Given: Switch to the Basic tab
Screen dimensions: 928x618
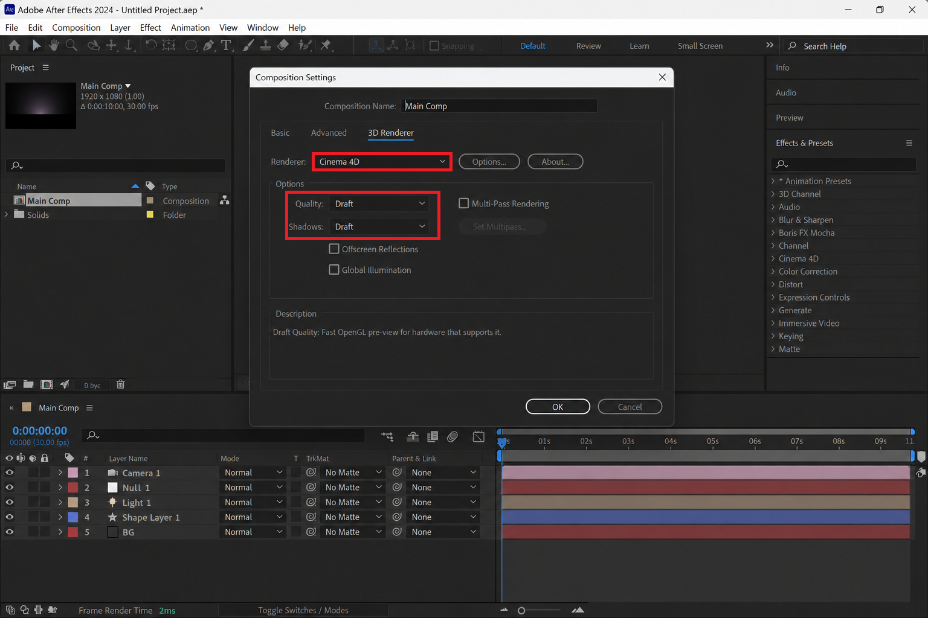Looking at the screenshot, I should coord(280,133).
